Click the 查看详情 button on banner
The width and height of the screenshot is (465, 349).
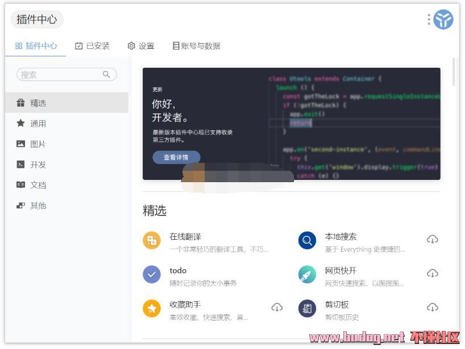pyautogui.click(x=176, y=157)
